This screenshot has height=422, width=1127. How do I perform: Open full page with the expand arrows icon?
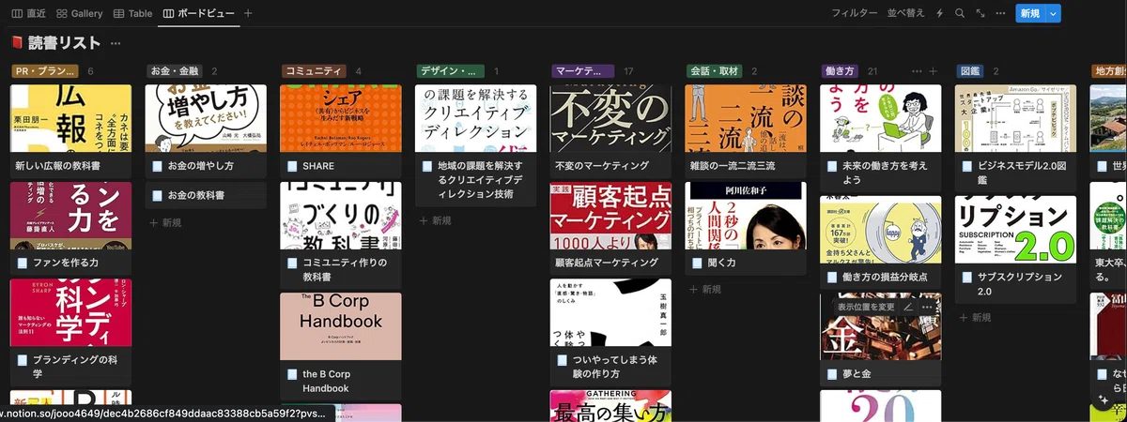980,13
